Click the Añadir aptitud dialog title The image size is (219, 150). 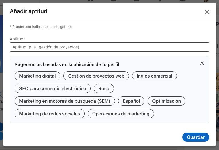click(28, 11)
